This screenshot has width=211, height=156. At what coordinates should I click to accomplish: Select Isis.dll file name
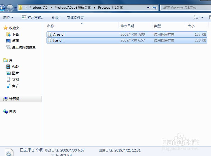point(58,40)
